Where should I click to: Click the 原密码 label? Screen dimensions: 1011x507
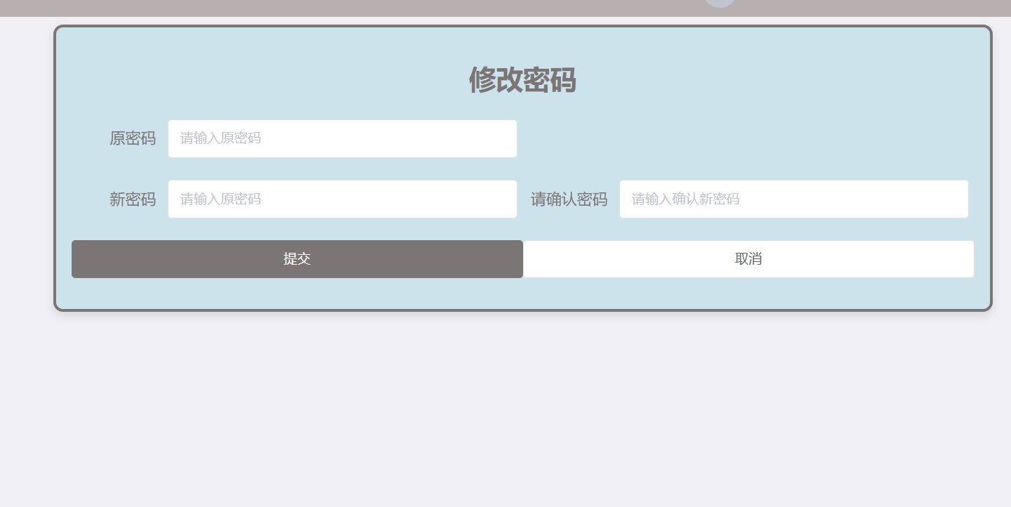(x=133, y=138)
